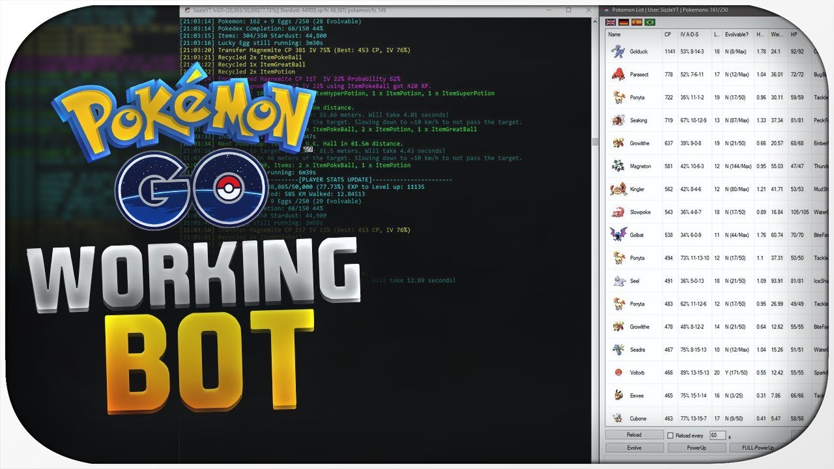Sort the list by the Evolvable? column header
The image size is (834, 469).
(738, 34)
